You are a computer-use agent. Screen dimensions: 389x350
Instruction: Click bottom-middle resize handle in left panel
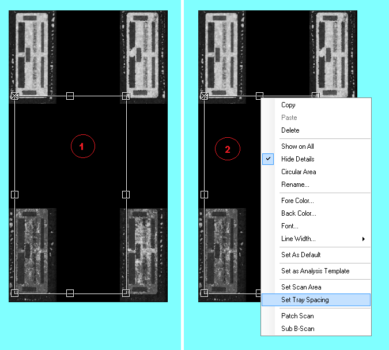(70, 293)
